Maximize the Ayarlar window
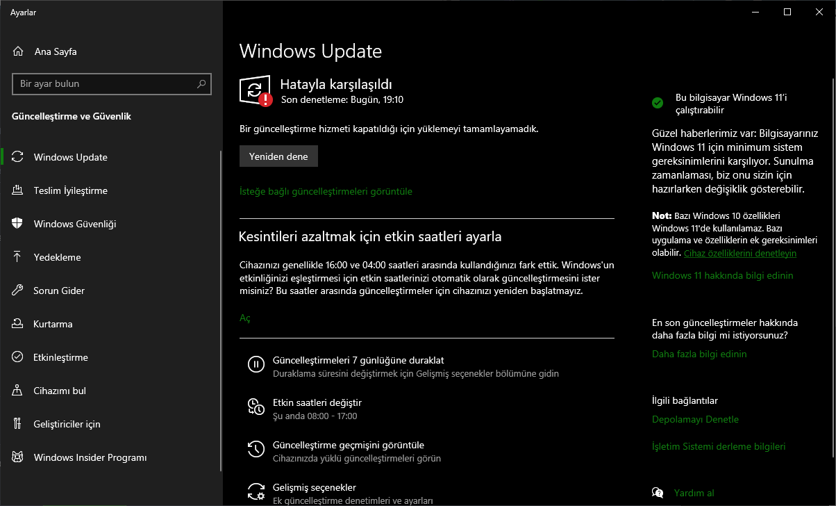 click(x=787, y=12)
